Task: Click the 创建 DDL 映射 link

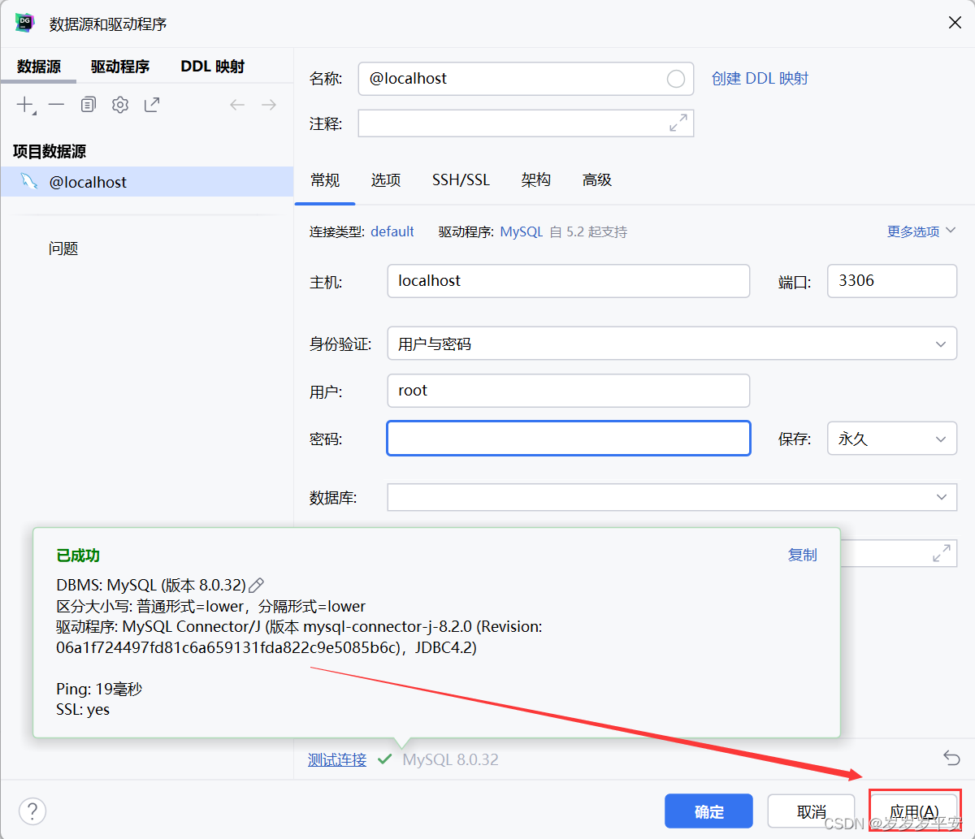Action: click(760, 79)
